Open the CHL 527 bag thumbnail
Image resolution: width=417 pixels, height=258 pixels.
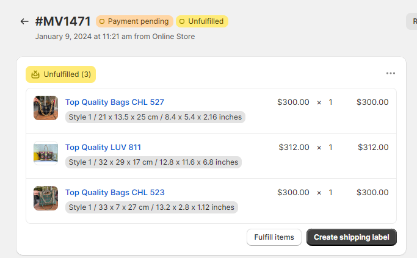click(x=46, y=108)
